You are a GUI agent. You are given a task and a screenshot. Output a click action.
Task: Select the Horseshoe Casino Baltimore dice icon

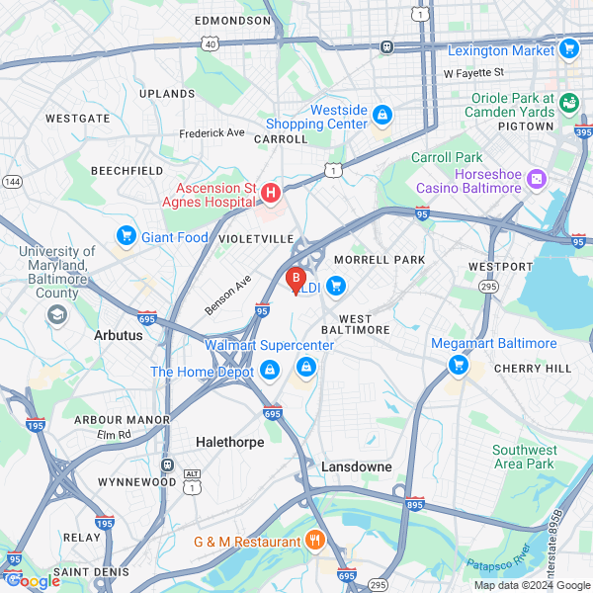(537, 180)
